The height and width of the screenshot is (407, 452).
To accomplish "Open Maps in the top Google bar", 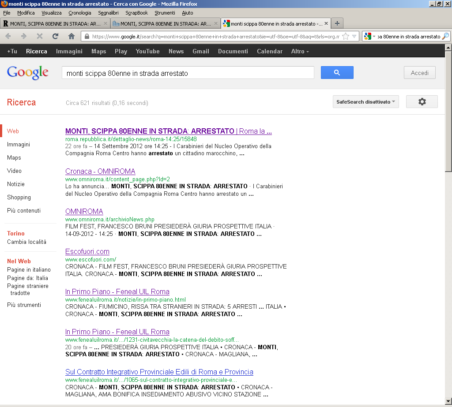I will click(98, 51).
